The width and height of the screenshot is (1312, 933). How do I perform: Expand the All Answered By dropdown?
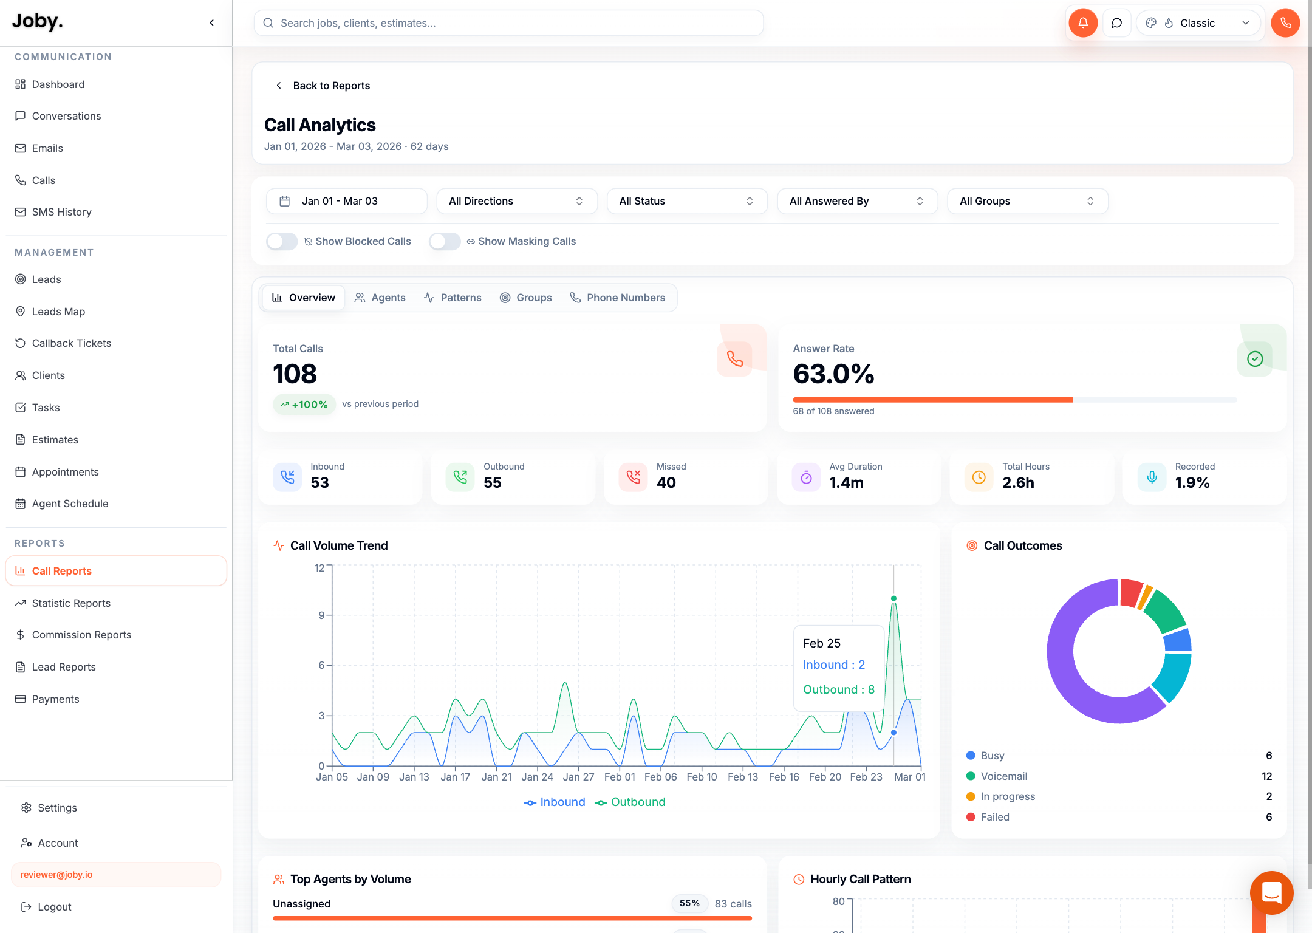858,201
